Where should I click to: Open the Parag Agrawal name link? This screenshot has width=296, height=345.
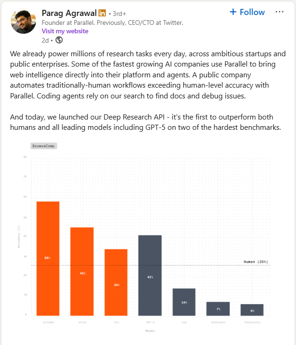(69, 13)
